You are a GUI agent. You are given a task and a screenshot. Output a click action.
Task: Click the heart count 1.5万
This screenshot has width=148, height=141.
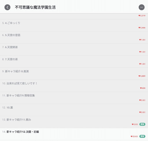tap(142, 52)
